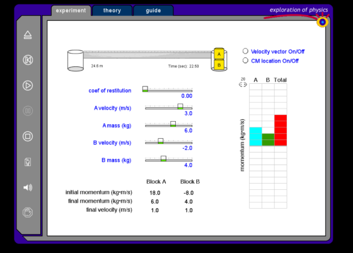The height and width of the screenshot is (253, 353).
Task: Click the momentum scale adjuster arrows icon
Action: (243, 85)
